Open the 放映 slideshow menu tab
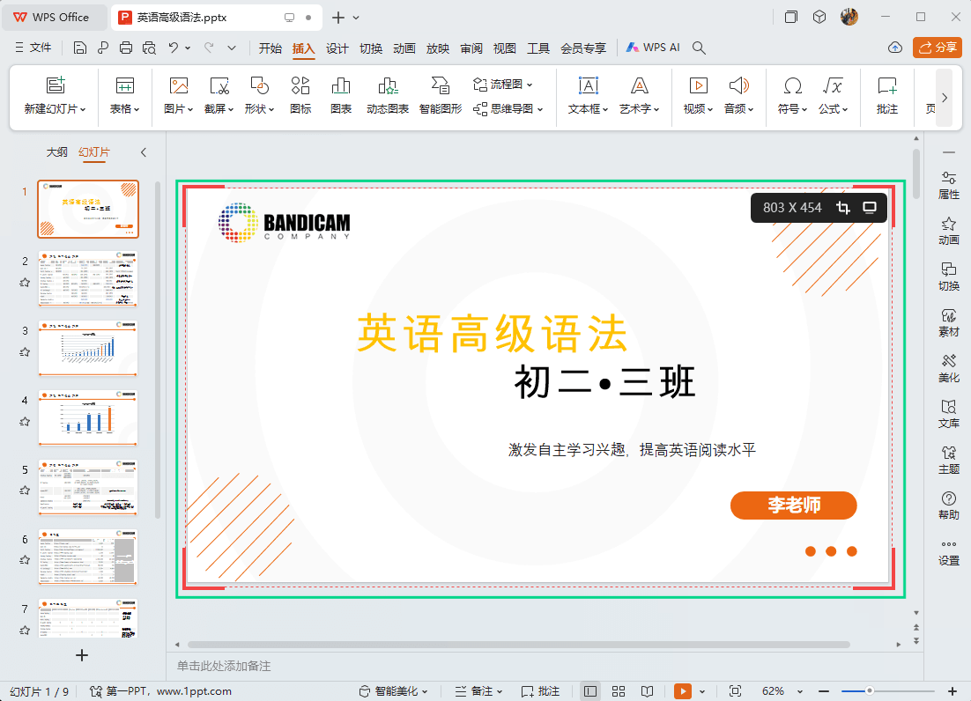Viewport: 971px width, 701px height. tap(438, 49)
